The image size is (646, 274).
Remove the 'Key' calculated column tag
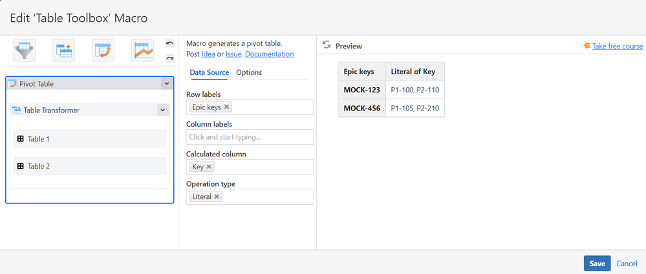[x=209, y=167]
